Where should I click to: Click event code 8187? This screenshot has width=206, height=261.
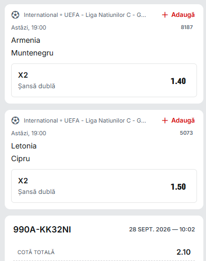tap(187, 27)
